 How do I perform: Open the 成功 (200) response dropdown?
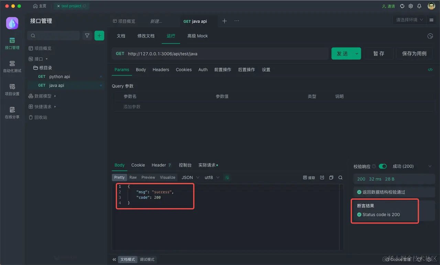(x=412, y=166)
